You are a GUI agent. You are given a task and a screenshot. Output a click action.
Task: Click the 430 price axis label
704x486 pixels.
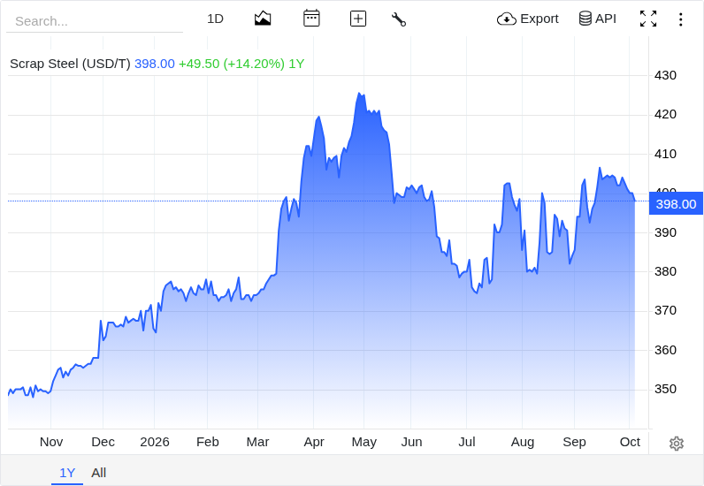point(665,75)
